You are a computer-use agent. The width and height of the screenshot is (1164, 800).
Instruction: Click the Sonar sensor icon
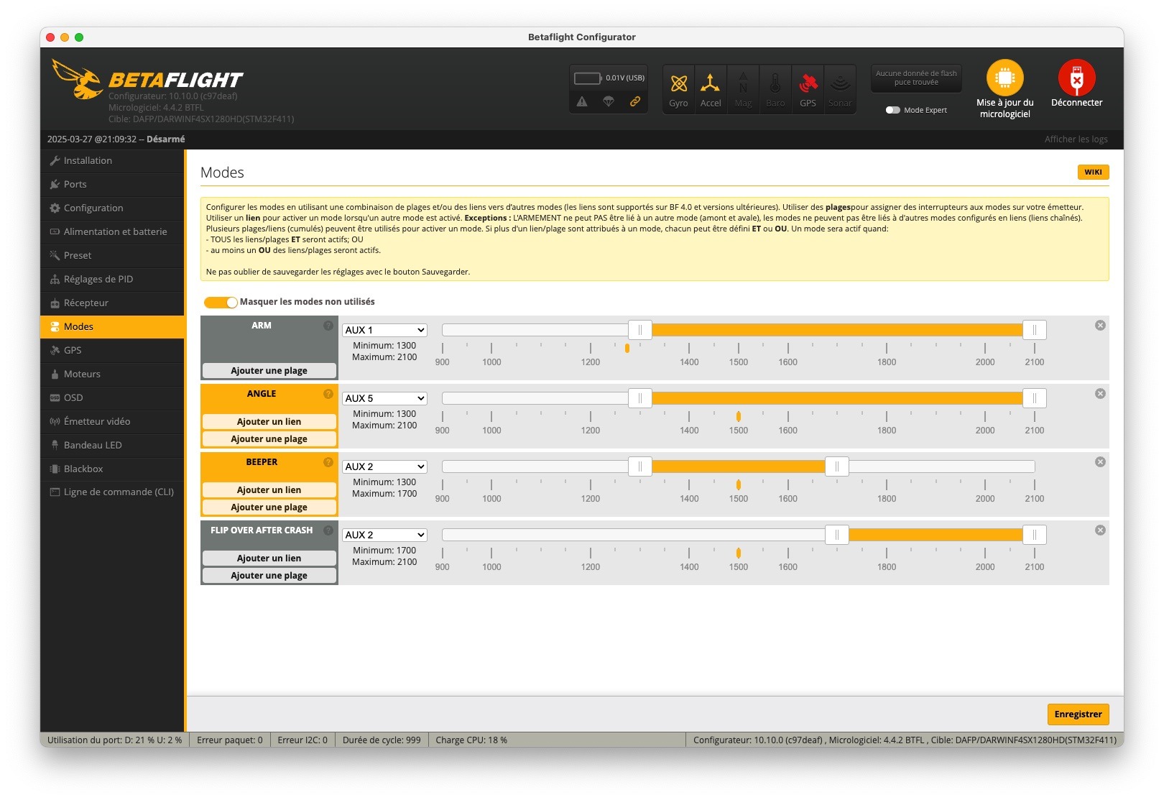[839, 89]
